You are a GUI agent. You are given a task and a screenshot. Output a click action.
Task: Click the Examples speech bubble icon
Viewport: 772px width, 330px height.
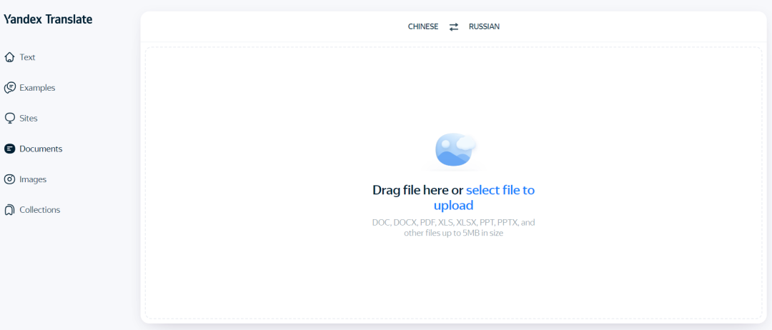click(9, 88)
